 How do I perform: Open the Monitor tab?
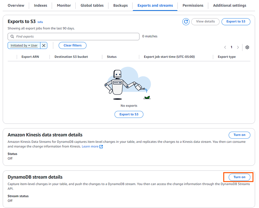click(64, 5)
